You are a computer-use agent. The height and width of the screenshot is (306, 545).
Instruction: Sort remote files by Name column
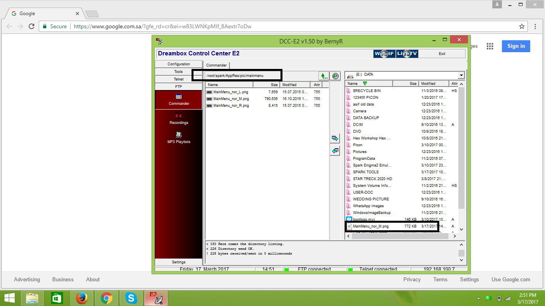(x=229, y=85)
